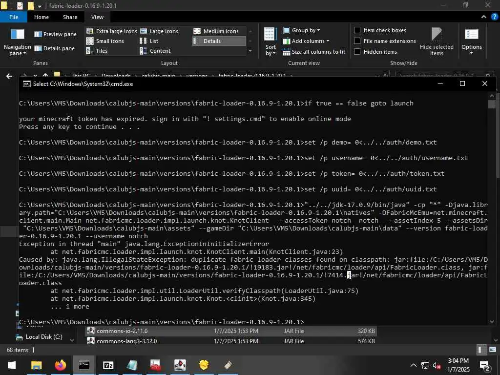Select commons-io-2.11.0 file row
The width and height of the screenshot is (500, 375).
coord(231,331)
